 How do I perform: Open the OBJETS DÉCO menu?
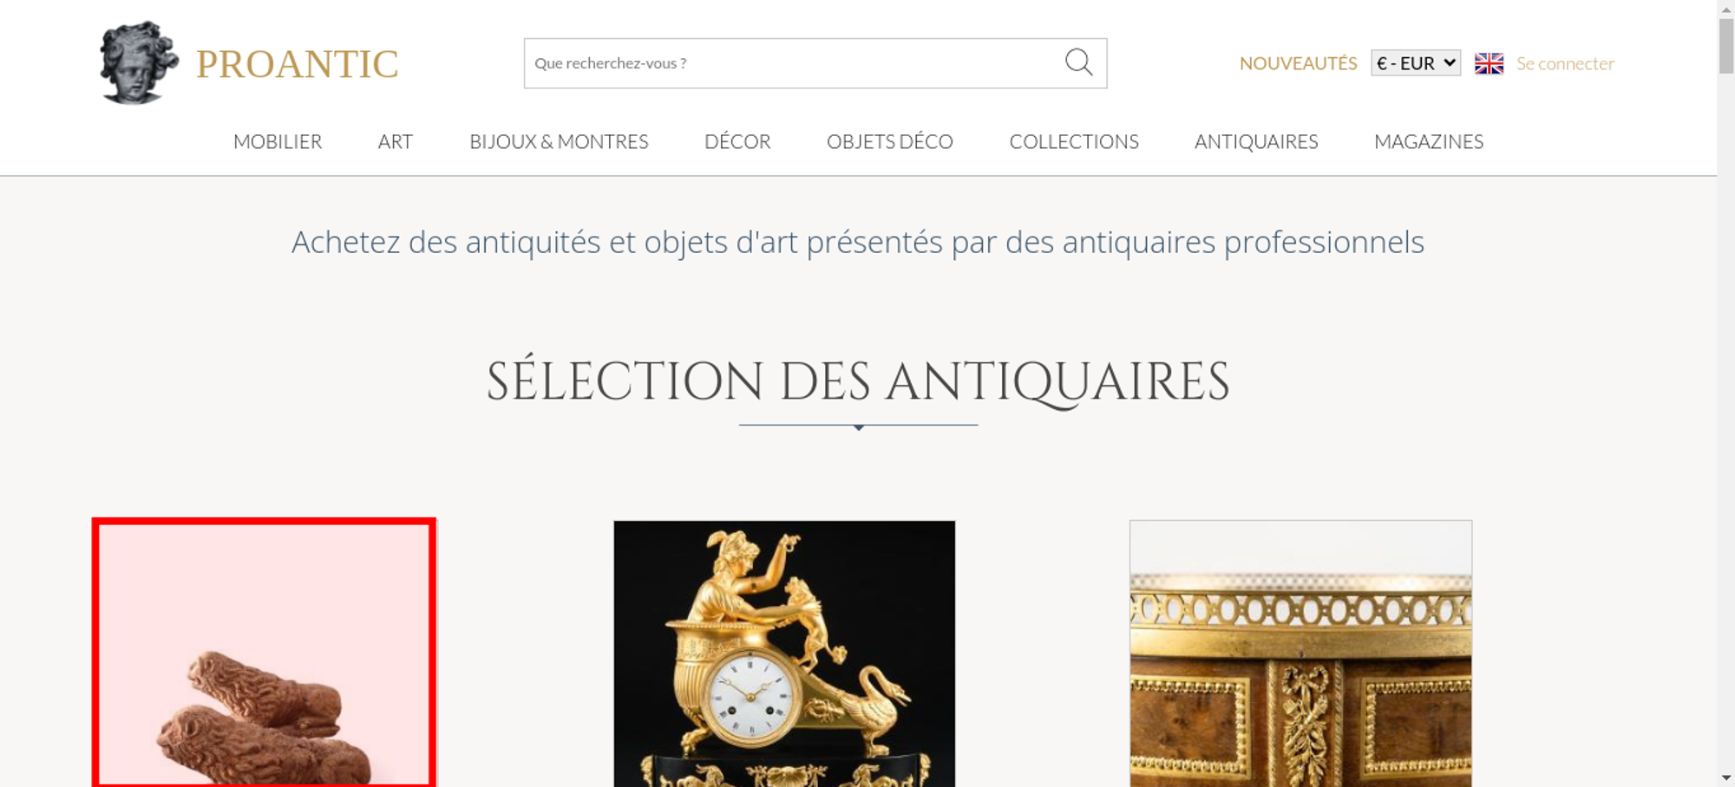pyautogui.click(x=890, y=141)
